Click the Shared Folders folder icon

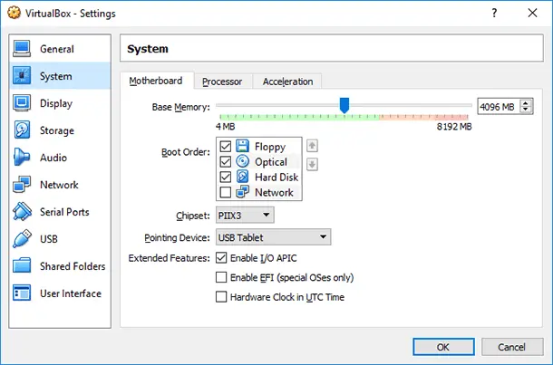[22, 265]
